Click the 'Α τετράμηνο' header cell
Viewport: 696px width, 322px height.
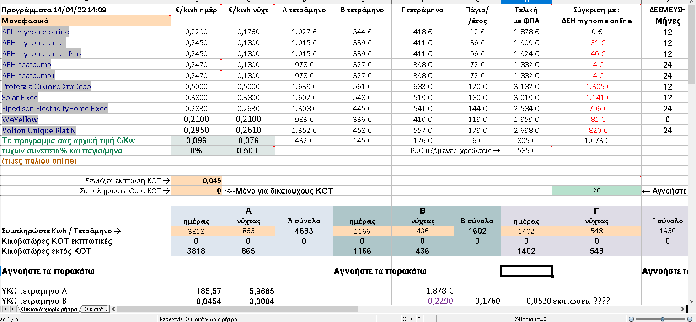(x=304, y=10)
